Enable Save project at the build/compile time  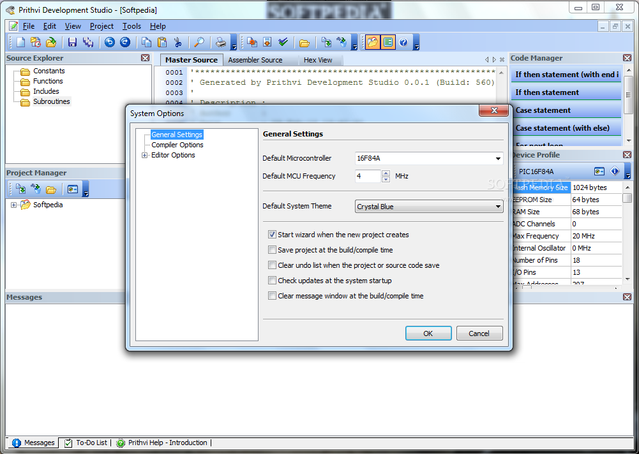[x=272, y=250]
